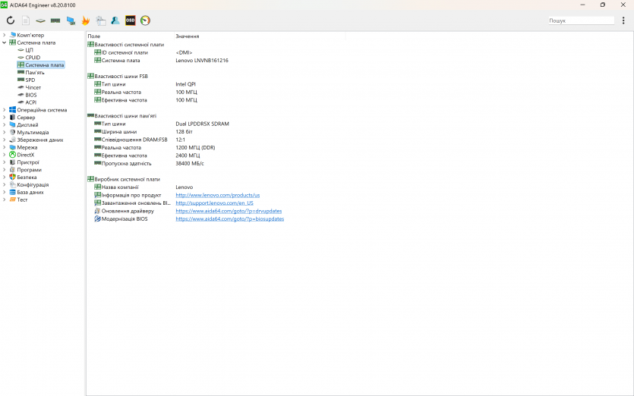The image size is (634, 396).
Task: Expand the Комп'ютер tree node
Action: tap(4, 35)
